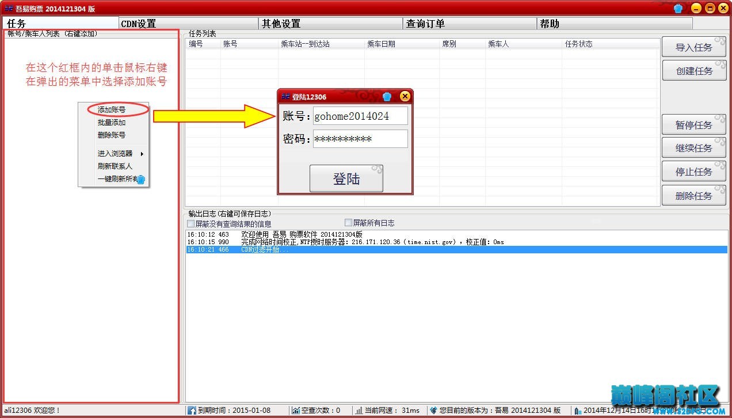
Task: Choose 删除账号 in the context menu
Action: pos(112,135)
